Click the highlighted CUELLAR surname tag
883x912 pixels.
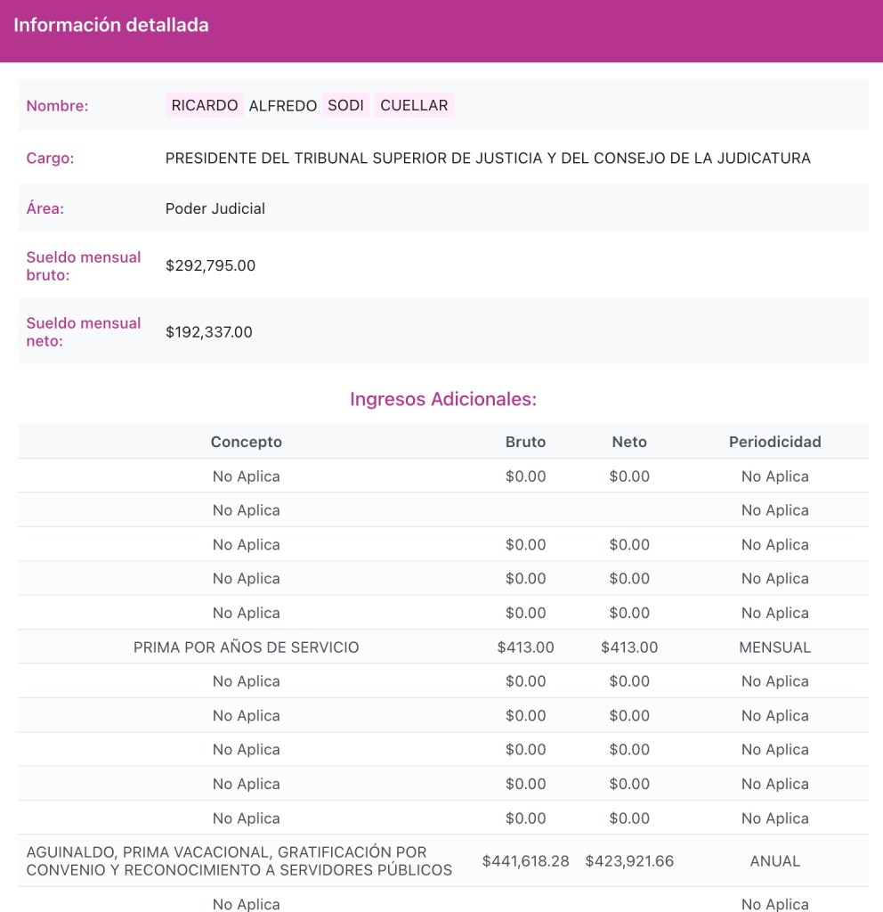point(414,106)
